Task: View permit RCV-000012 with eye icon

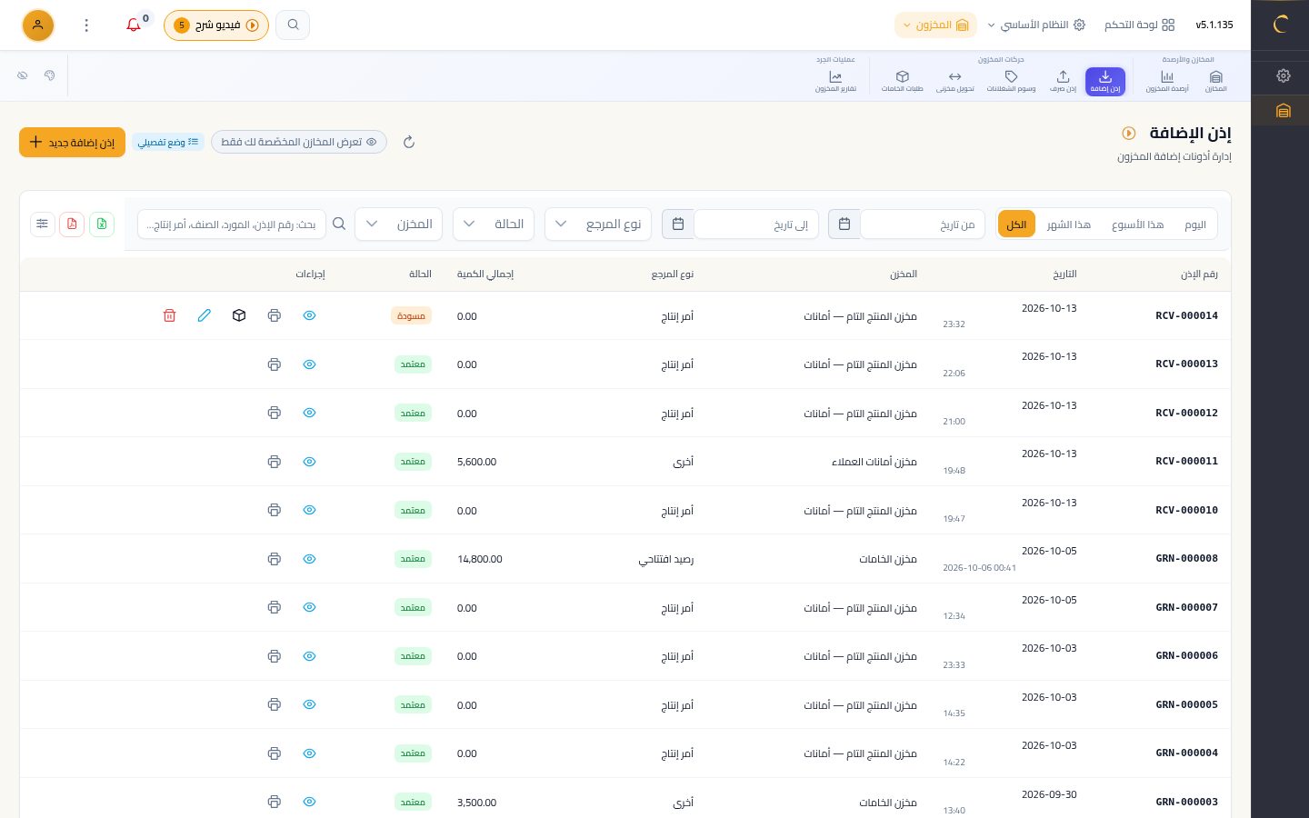Action: 309,413
